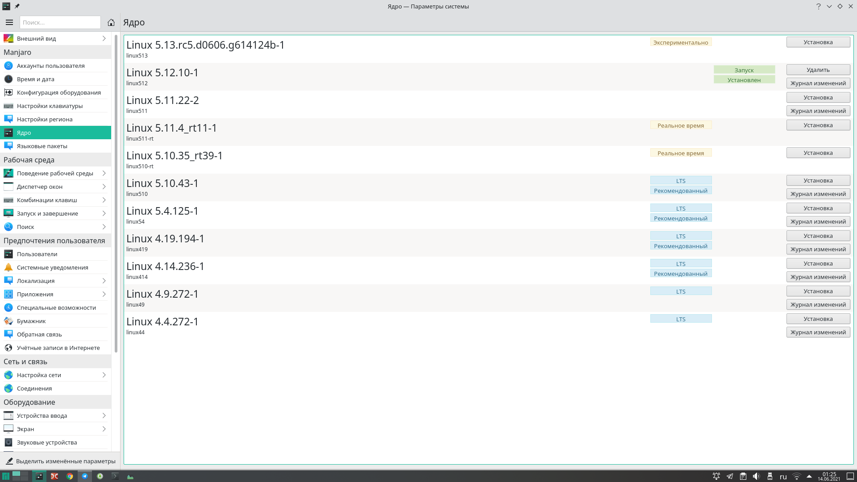Open Поведение рабочей среды category

(x=55, y=173)
